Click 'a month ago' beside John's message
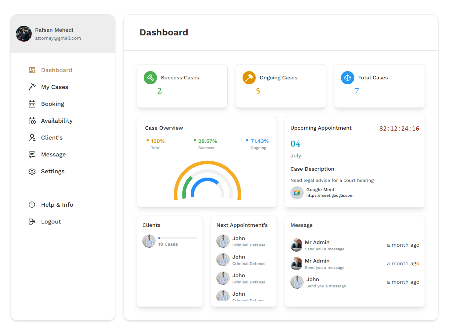This screenshot has height=335, width=455. coord(403,282)
